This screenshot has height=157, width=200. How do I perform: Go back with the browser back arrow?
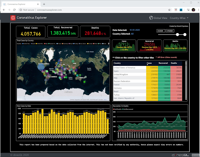pos(4,10)
